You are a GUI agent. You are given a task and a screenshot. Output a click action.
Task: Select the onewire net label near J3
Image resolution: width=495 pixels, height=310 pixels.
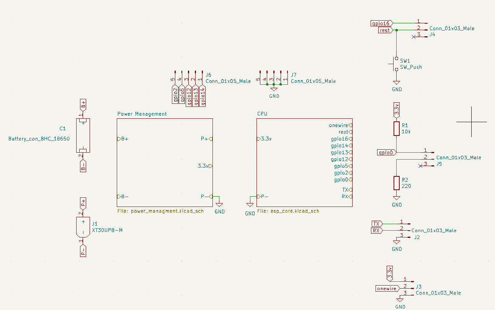coord(387,288)
